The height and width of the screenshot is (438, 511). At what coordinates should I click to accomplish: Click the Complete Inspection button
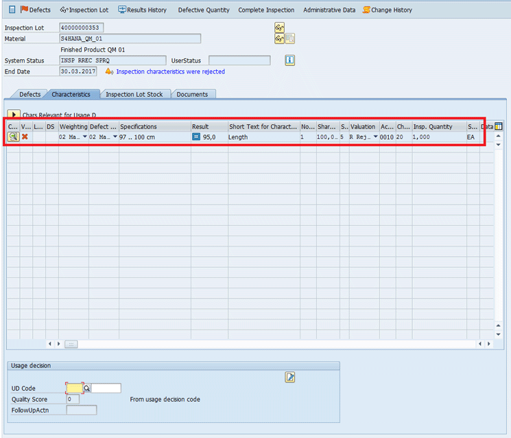coord(266,10)
